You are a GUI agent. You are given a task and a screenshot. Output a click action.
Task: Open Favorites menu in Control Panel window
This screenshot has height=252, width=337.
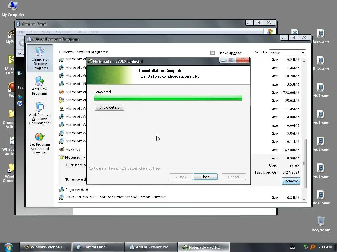[x=63, y=32]
